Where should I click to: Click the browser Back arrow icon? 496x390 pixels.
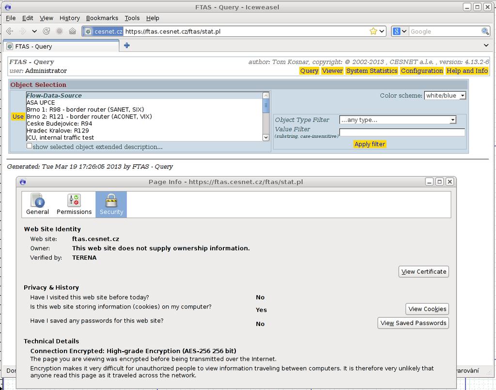[x=10, y=31]
